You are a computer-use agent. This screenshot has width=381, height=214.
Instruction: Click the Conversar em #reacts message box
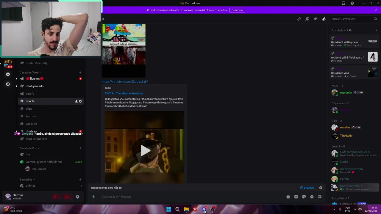point(190,197)
